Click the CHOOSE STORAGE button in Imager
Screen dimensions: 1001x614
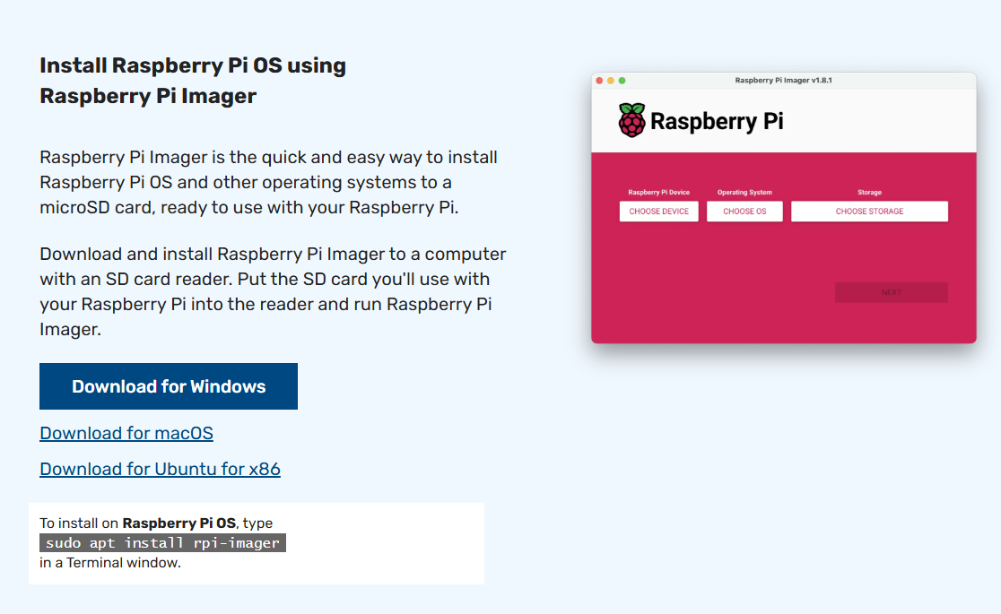pyautogui.click(x=869, y=212)
